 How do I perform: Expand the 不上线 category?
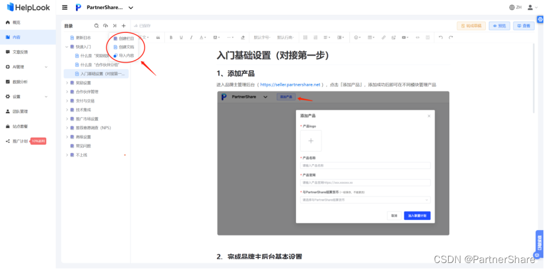point(67,155)
